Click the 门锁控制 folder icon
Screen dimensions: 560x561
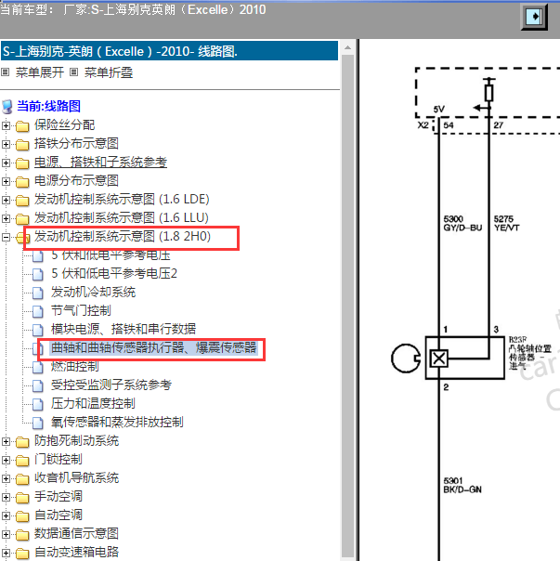[22, 461]
